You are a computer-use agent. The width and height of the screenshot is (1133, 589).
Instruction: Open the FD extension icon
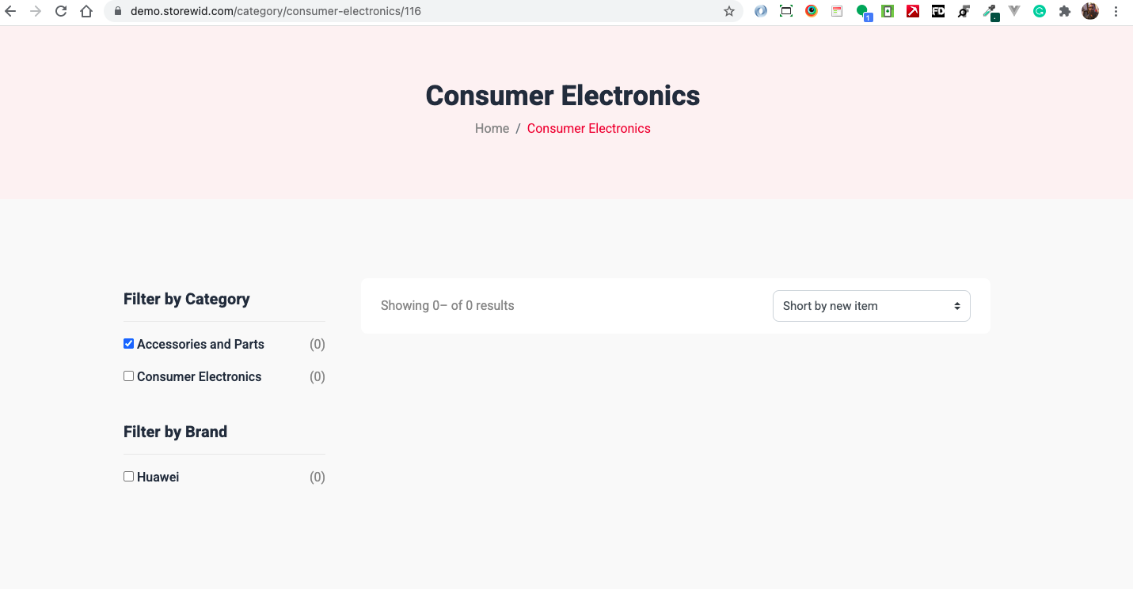coord(938,12)
